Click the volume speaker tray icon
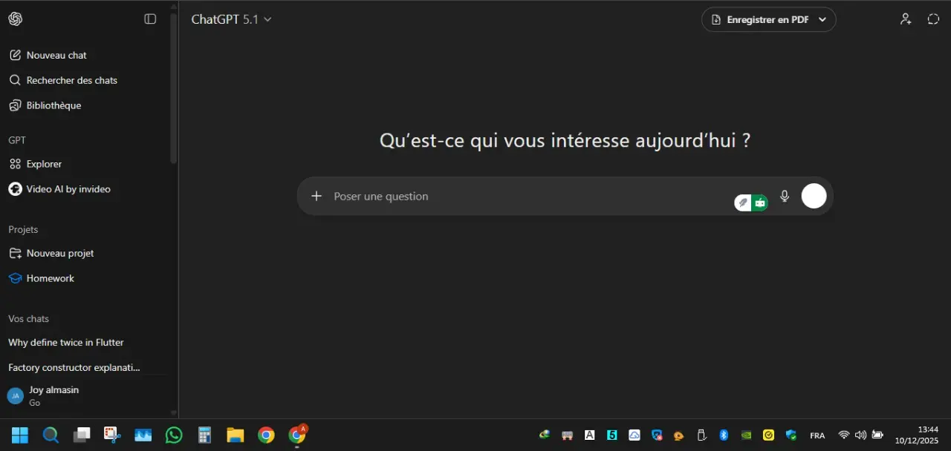Screen dimensions: 951x451 [x=860, y=435]
